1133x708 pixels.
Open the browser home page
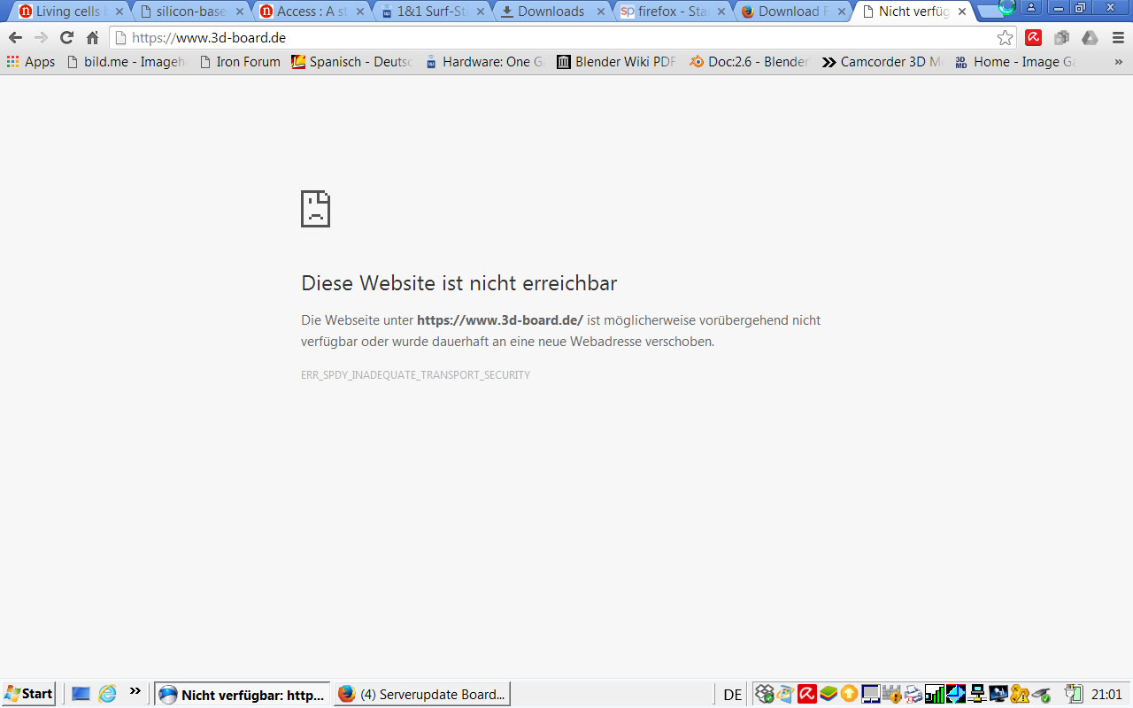92,38
